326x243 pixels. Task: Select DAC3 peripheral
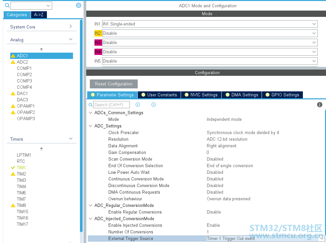[x=22, y=100]
